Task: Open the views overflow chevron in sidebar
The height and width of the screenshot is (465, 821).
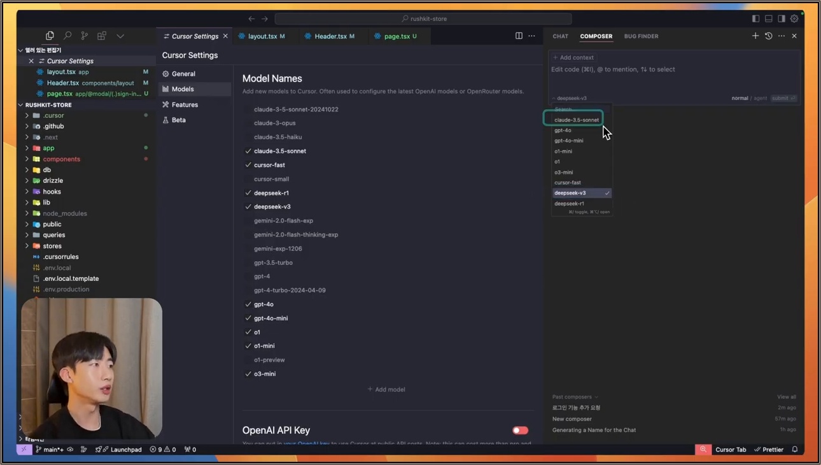Action: (120, 36)
